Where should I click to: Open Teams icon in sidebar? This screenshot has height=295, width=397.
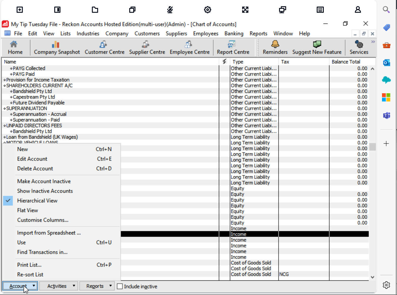coord(386,116)
